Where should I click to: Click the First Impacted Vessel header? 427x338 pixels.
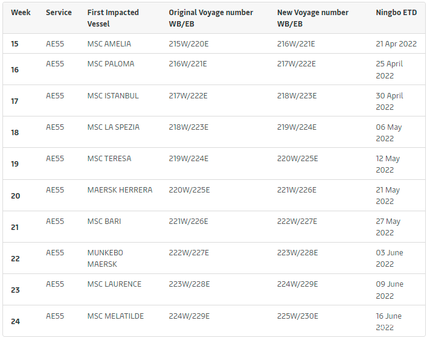tap(113, 18)
